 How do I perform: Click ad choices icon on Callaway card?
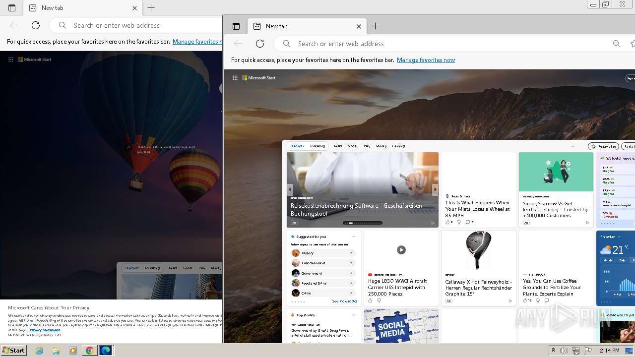click(x=510, y=301)
